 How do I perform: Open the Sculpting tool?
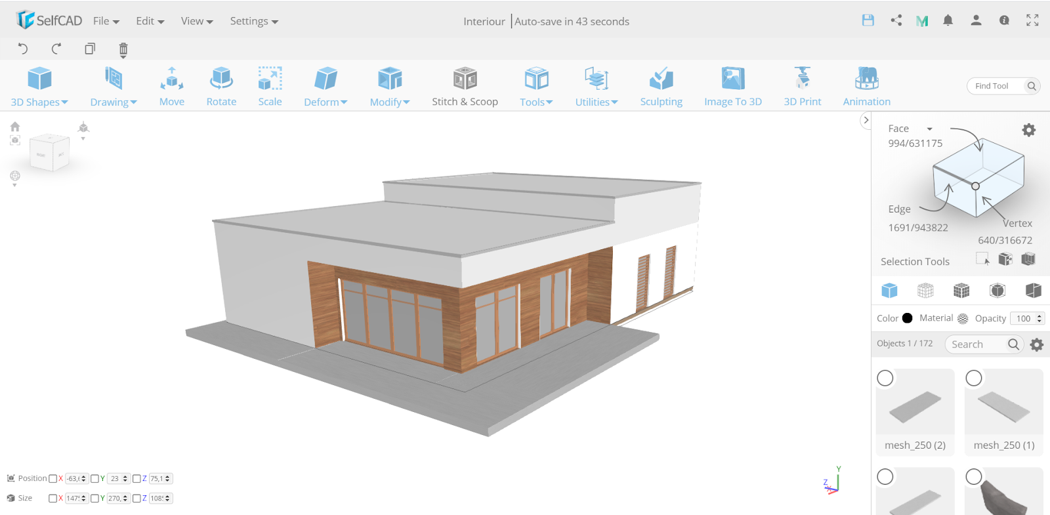click(661, 87)
